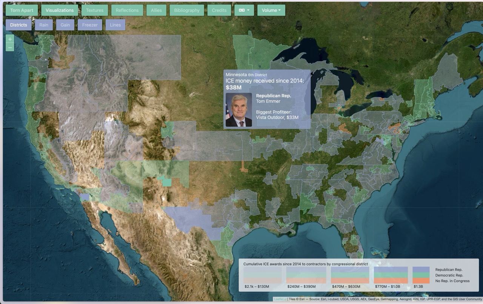This screenshot has width=483, height=304.
Task: Open the Leaflet attribution link
Action: [x=280, y=299]
